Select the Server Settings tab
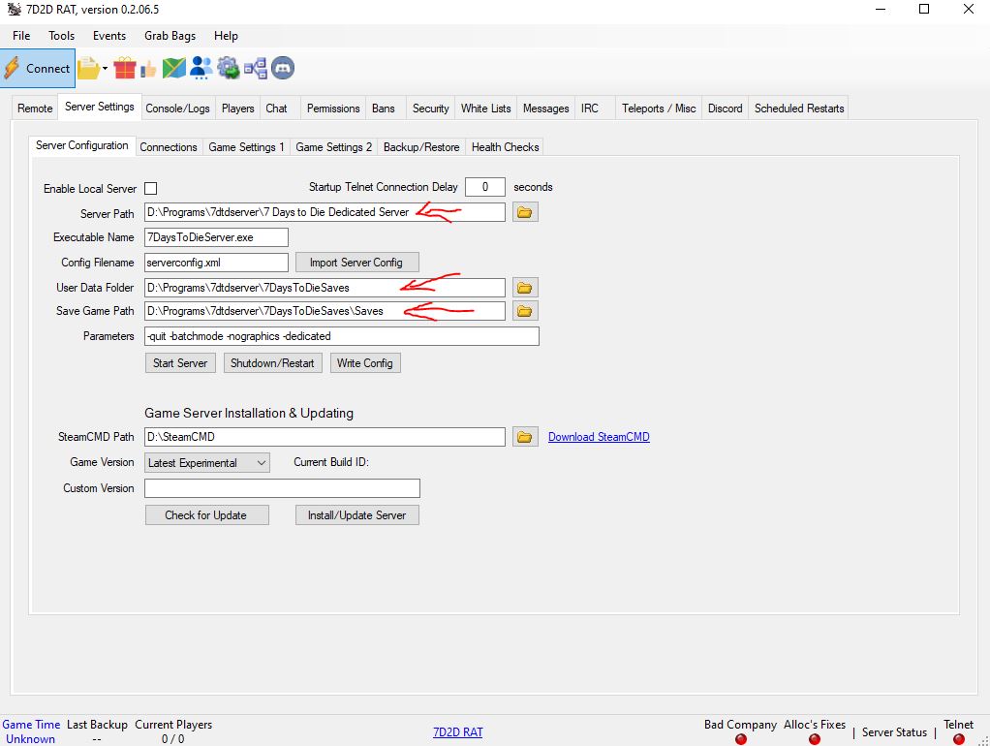Image resolution: width=990 pixels, height=746 pixels. [x=99, y=107]
